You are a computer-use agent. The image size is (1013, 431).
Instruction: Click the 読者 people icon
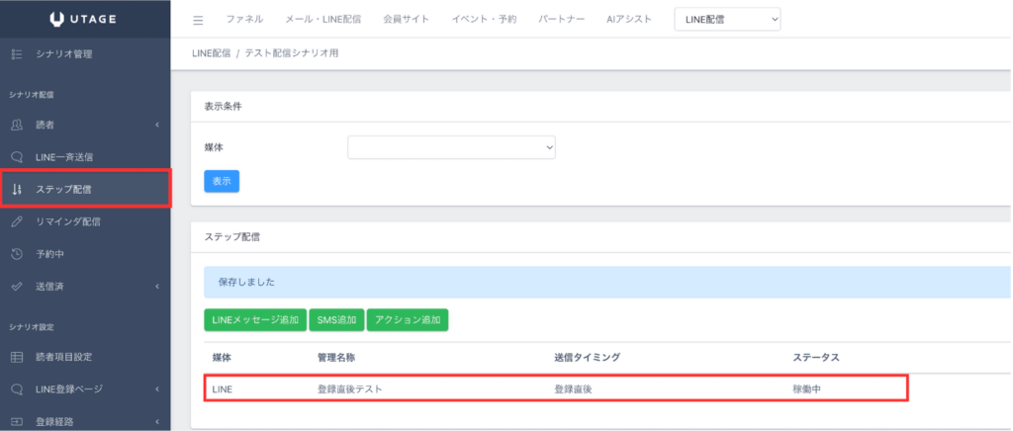tap(18, 125)
